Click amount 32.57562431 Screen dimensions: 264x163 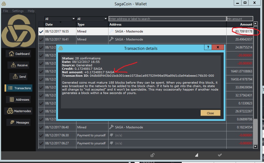tap(244, 95)
